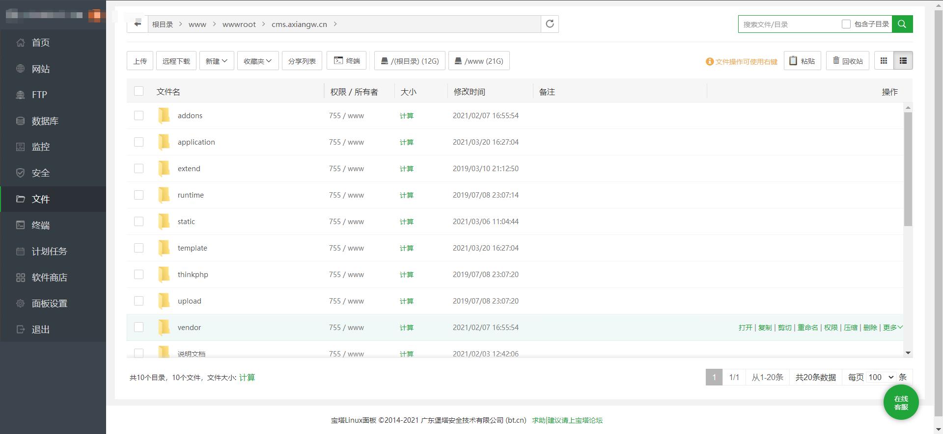Open the 求助|建议请上宝塔论坛 link
The width and height of the screenshot is (943, 434).
click(x=567, y=420)
